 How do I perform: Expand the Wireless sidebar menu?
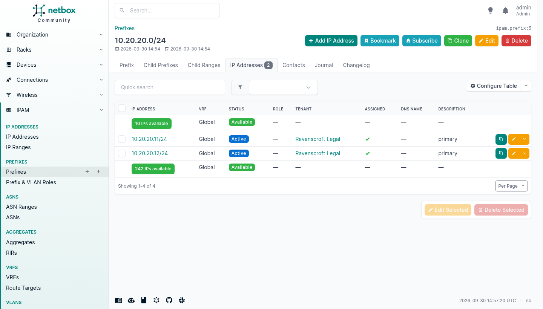tap(54, 95)
